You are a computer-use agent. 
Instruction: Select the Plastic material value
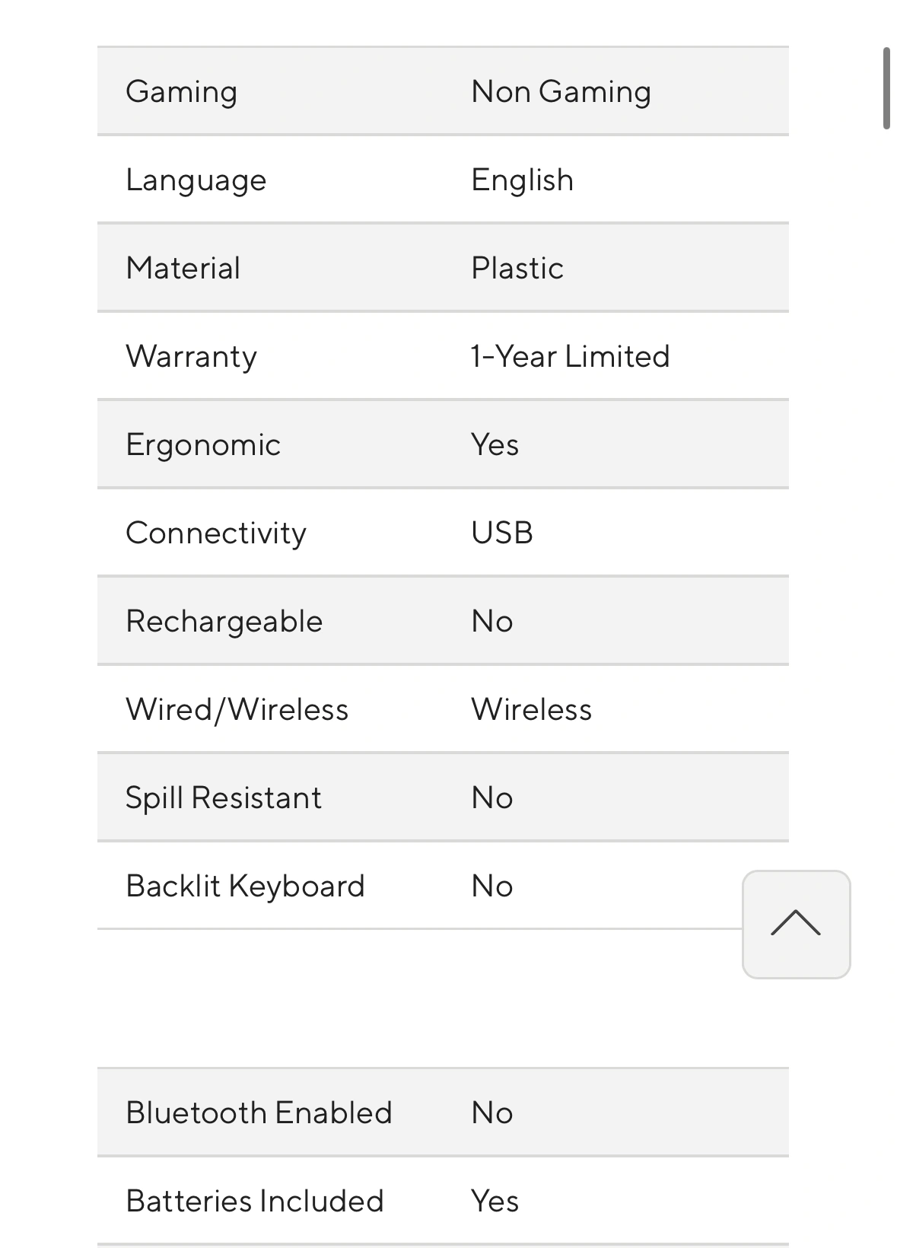tap(517, 269)
